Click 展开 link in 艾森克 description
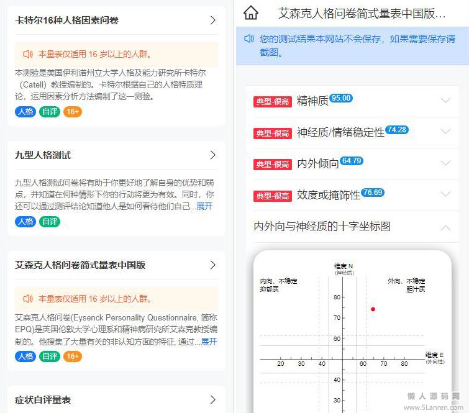Image resolution: width=469 pixels, height=413 pixels. pos(209,341)
